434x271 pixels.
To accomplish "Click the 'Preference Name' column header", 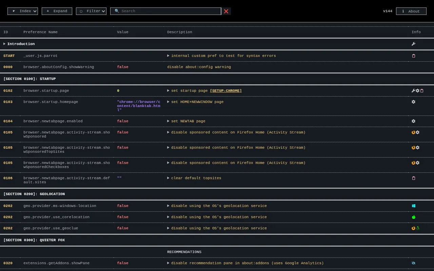I will pos(40,32).
